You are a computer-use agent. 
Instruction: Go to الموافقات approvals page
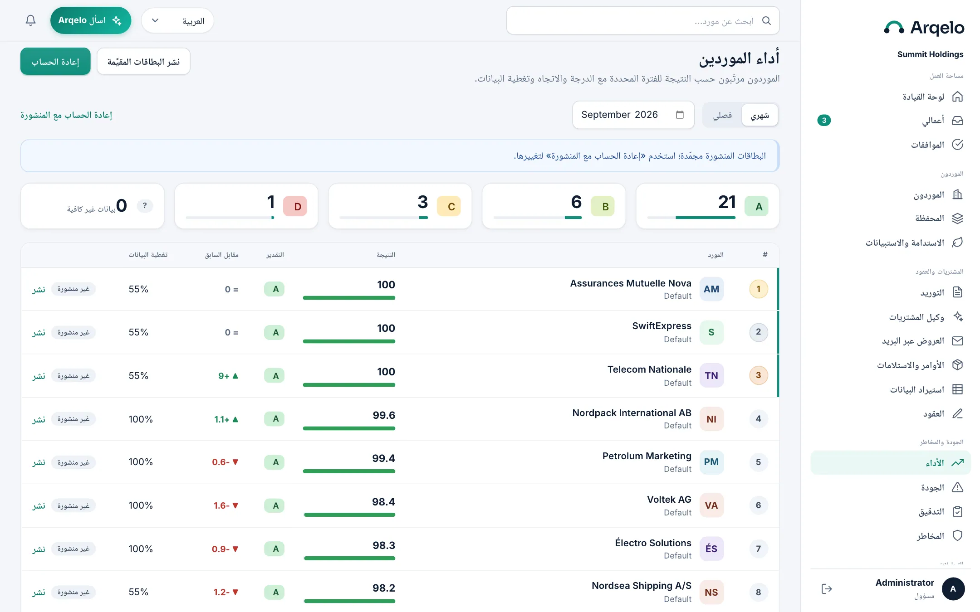click(x=891, y=145)
